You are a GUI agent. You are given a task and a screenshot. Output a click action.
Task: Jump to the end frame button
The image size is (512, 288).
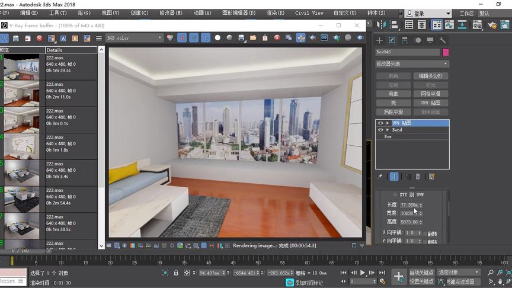(x=382, y=273)
